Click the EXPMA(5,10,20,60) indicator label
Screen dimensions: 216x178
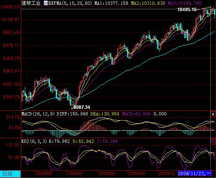70,3
